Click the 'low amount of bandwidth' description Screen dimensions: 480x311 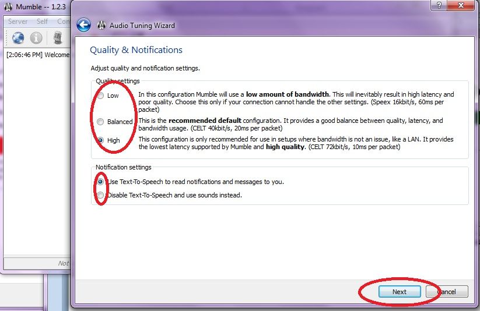click(x=287, y=94)
